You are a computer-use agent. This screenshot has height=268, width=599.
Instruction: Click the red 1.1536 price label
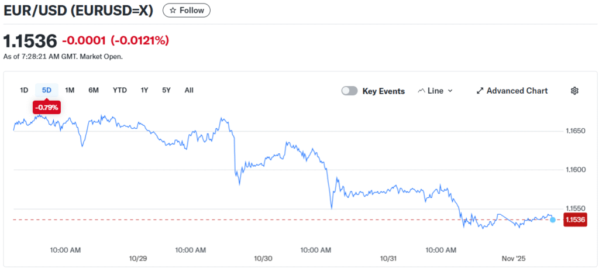tap(574, 219)
